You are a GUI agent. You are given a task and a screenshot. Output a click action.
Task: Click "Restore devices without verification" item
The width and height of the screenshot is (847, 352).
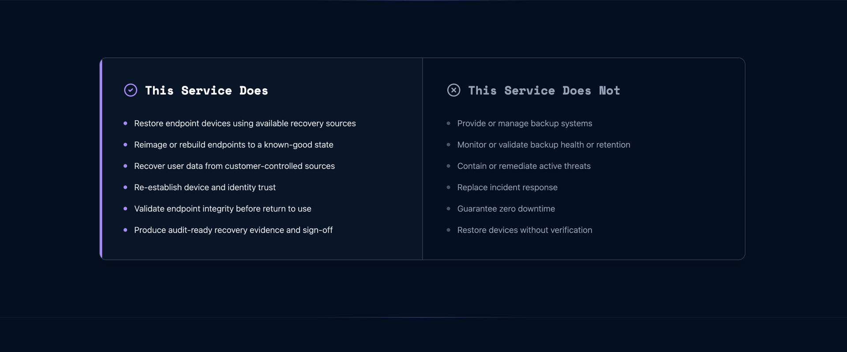click(524, 230)
